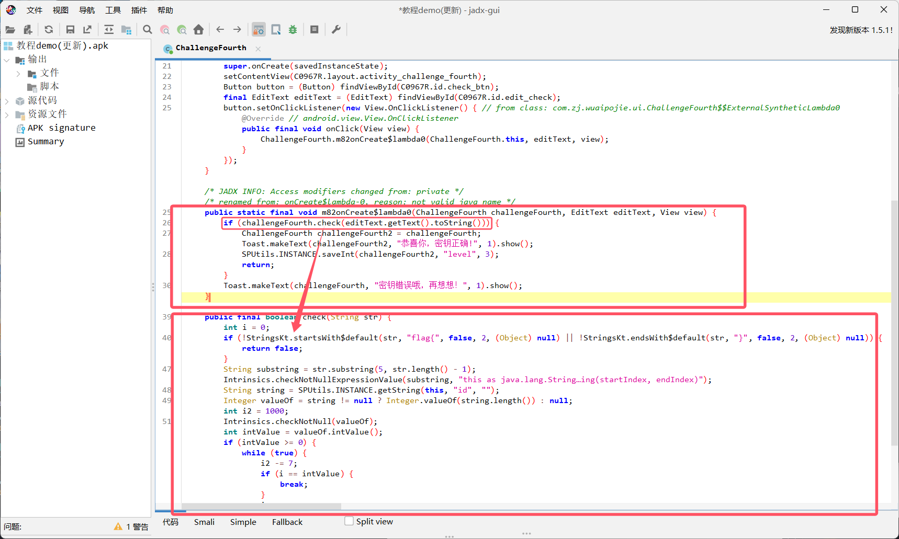Click the horizontal scrollbar in the code editor

262,506
